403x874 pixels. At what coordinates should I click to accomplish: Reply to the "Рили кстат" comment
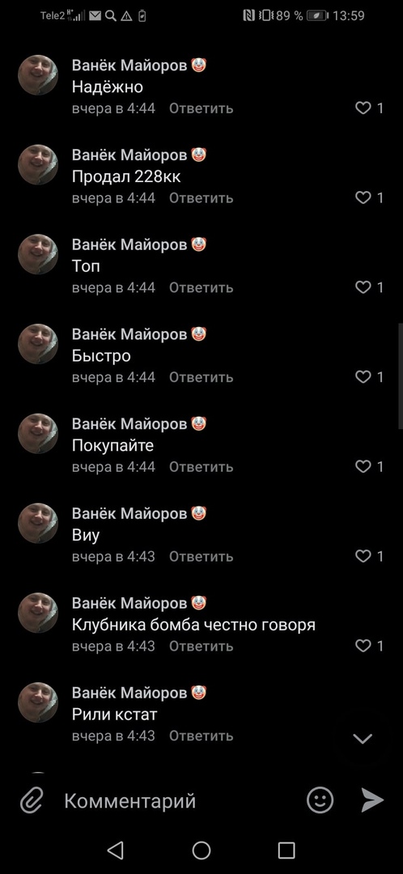tap(201, 736)
